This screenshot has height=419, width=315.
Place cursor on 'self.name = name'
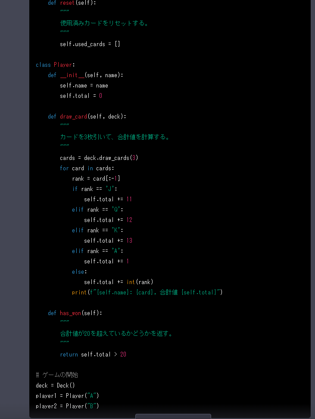pyautogui.click(x=84, y=85)
